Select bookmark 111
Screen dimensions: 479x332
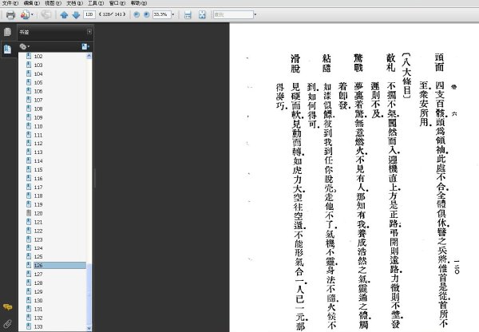pyautogui.click(x=38, y=135)
